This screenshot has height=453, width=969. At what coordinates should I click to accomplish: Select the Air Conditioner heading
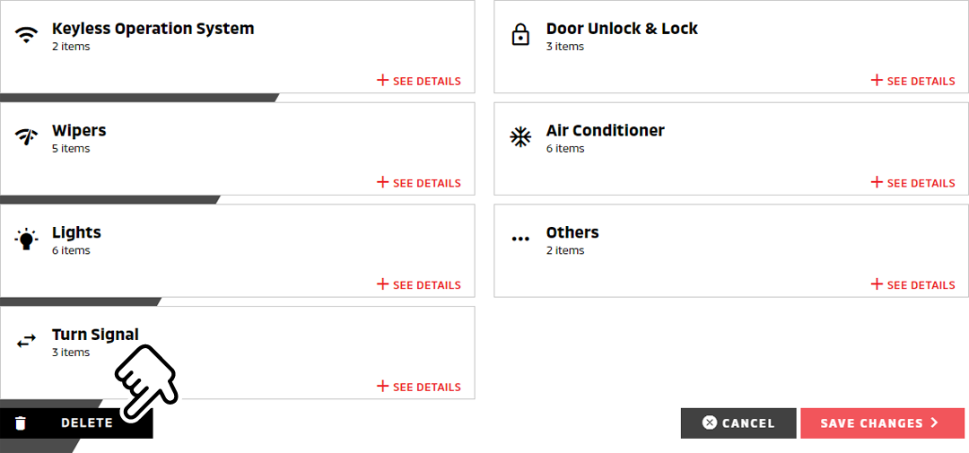[x=605, y=130]
